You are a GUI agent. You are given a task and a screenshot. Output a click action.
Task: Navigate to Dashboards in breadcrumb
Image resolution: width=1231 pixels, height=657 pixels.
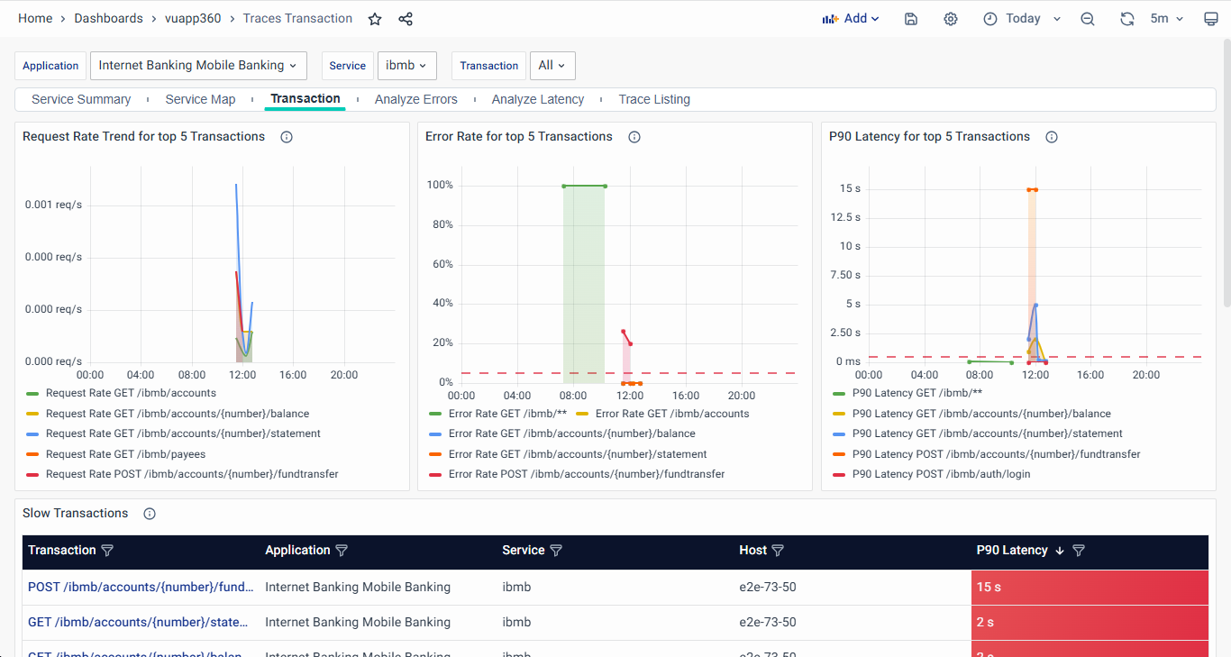(x=108, y=19)
